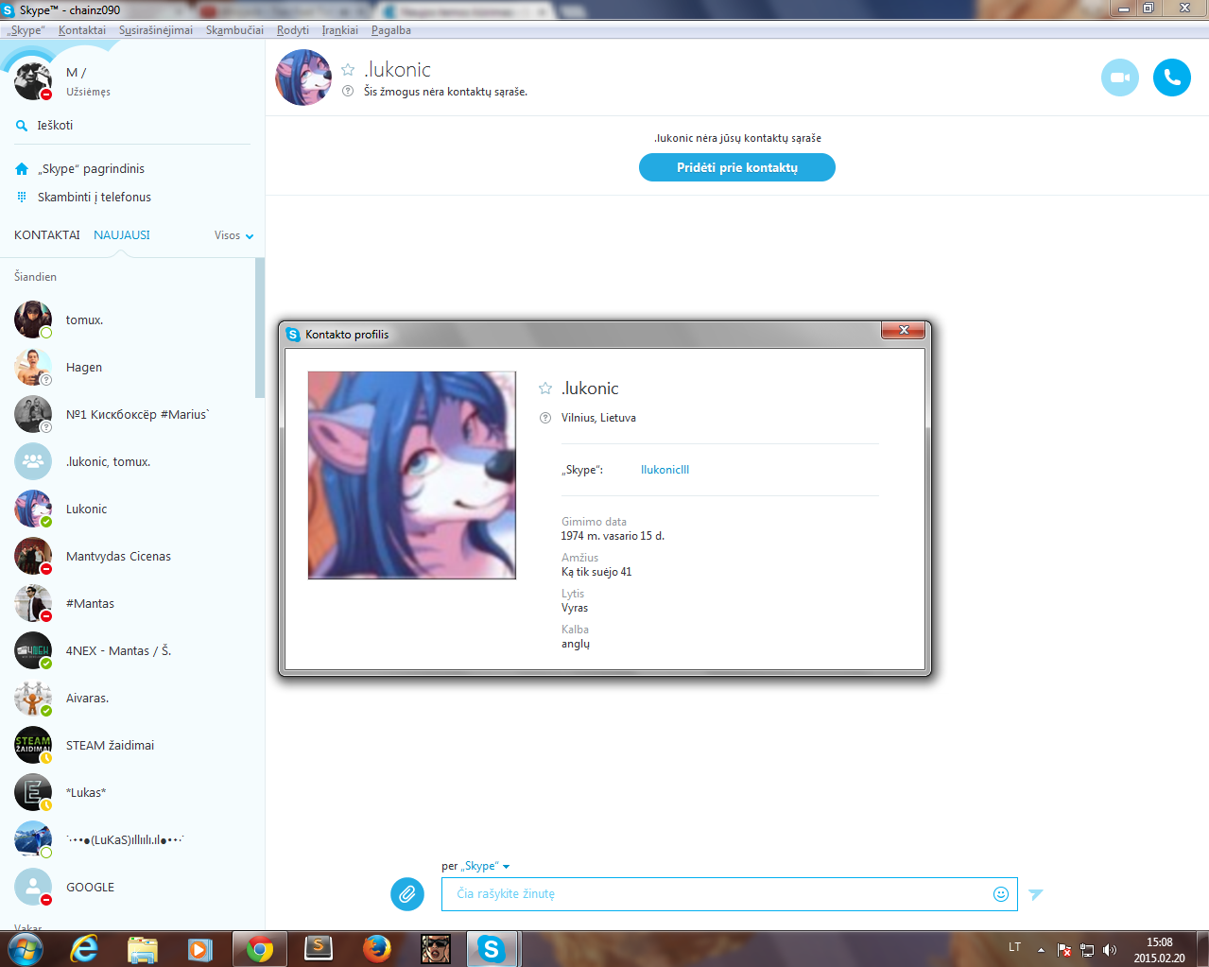Click the GOOGLE contact avatar icon
The height and width of the screenshot is (967, 1209).
point(33,887)
